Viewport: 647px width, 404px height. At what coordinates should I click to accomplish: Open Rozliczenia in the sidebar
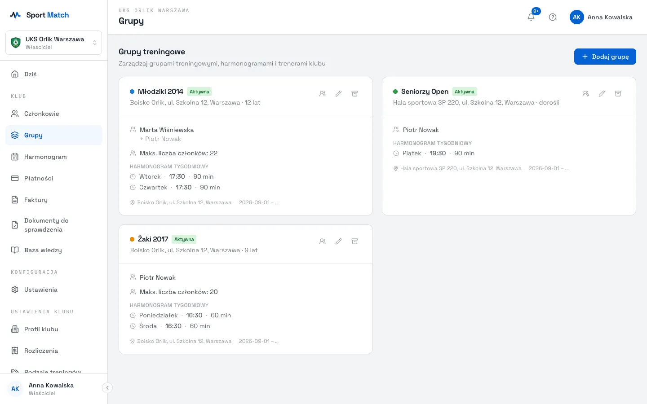53,351
